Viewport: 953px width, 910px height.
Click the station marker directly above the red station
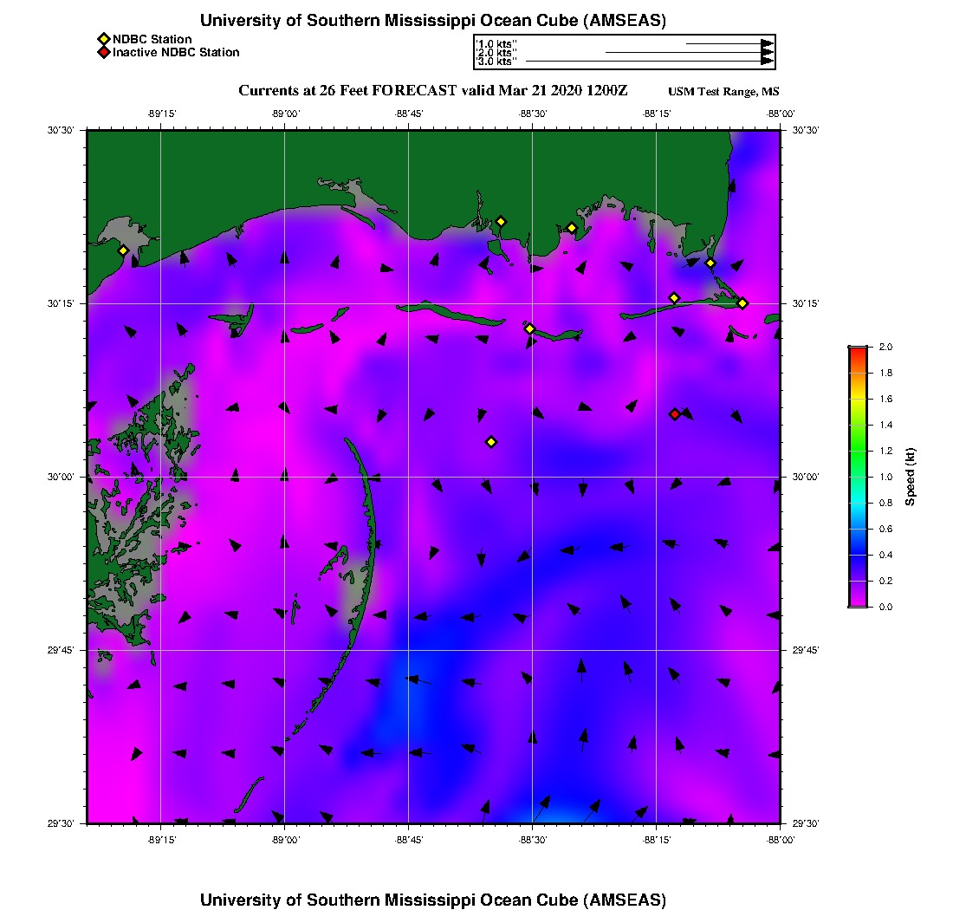pos(674,298)
